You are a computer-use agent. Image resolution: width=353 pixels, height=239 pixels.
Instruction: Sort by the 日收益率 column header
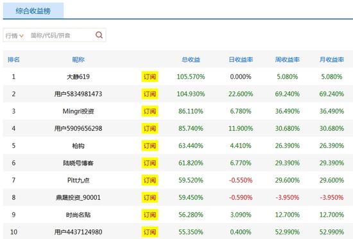click(x=241, y=60)
